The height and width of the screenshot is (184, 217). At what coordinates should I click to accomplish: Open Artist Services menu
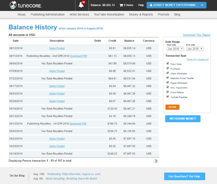(79, 14)
